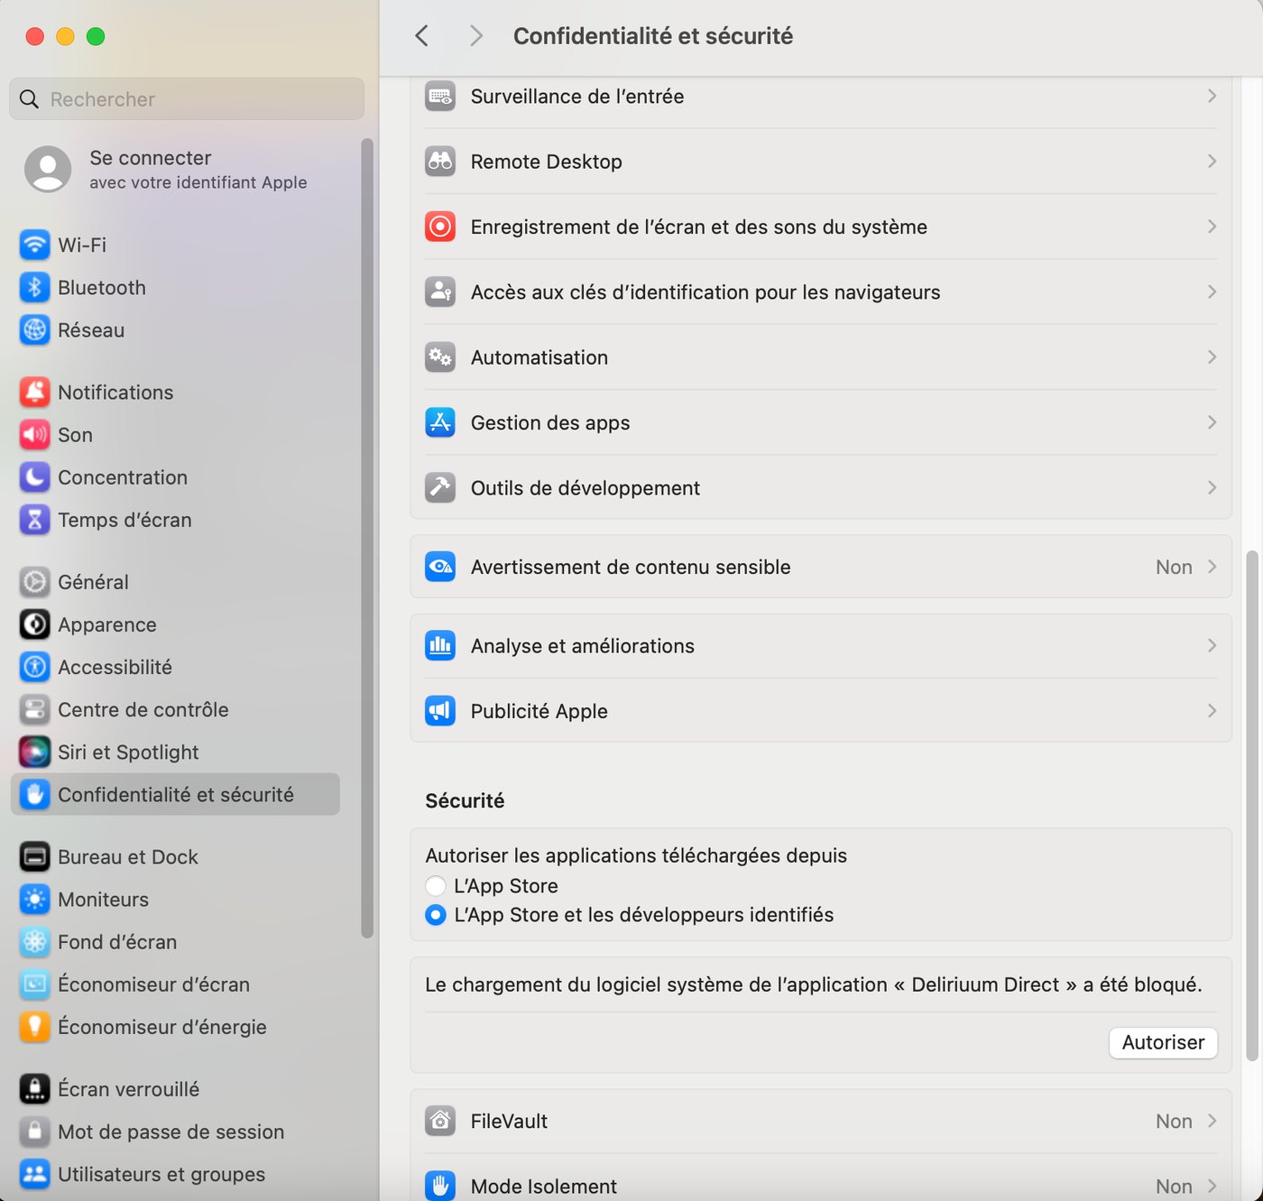Switch to Bureau et Dock pane
This screenshot has height=1201, width=1263.
point(175,855)
